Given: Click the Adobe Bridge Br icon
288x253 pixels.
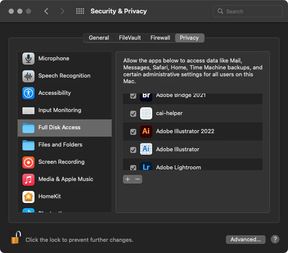Looking at the screenshot, I should 146,97.
